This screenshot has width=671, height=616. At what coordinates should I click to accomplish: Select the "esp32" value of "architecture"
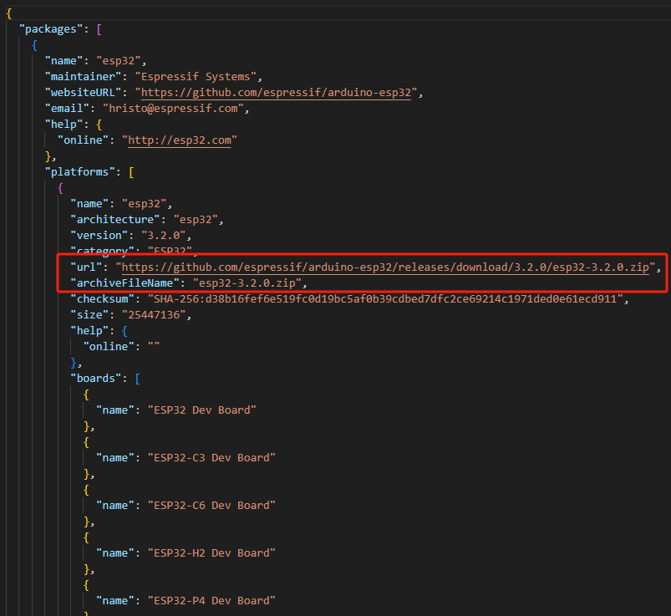[x=196, y=220]
